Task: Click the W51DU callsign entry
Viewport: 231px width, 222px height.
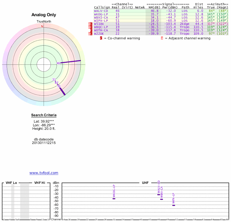Action: tap(99, 24)
